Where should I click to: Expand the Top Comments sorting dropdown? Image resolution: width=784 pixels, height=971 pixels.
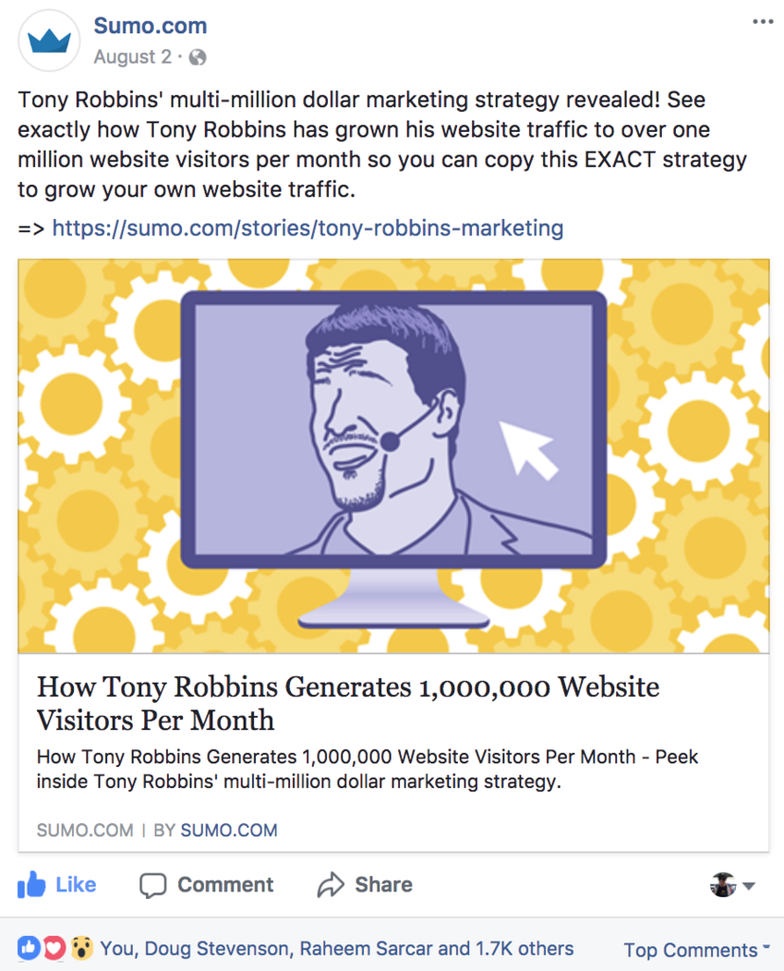click(697, 949)
